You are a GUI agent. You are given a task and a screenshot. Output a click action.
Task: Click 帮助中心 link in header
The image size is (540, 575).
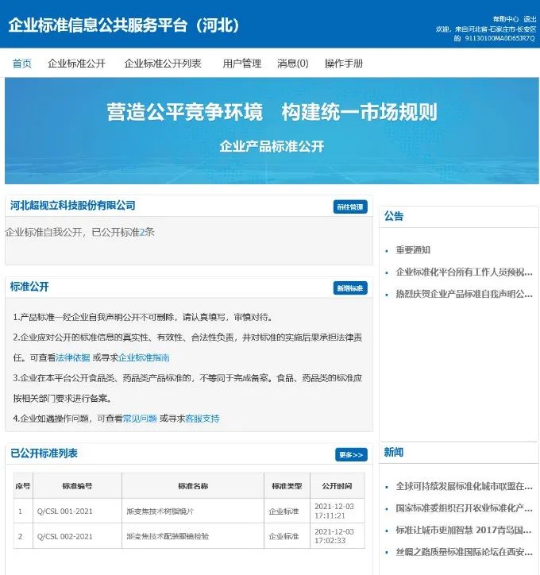pos(506,19)
